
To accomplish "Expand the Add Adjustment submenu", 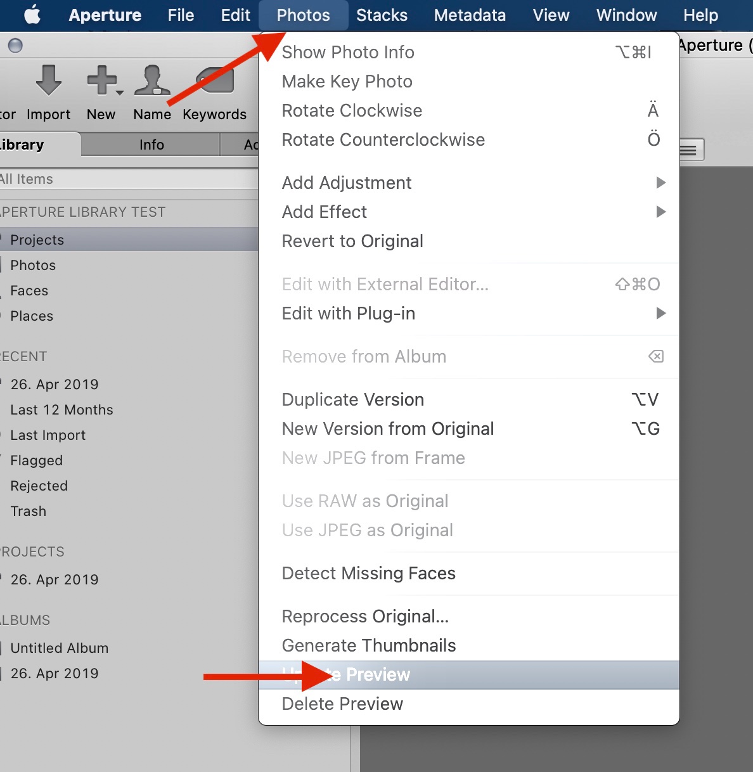I will pos(469,183).
